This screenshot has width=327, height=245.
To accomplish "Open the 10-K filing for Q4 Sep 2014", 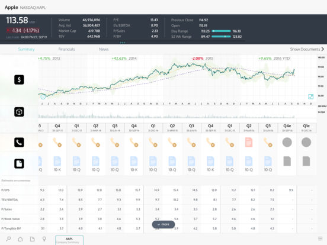I will [134, 164].
